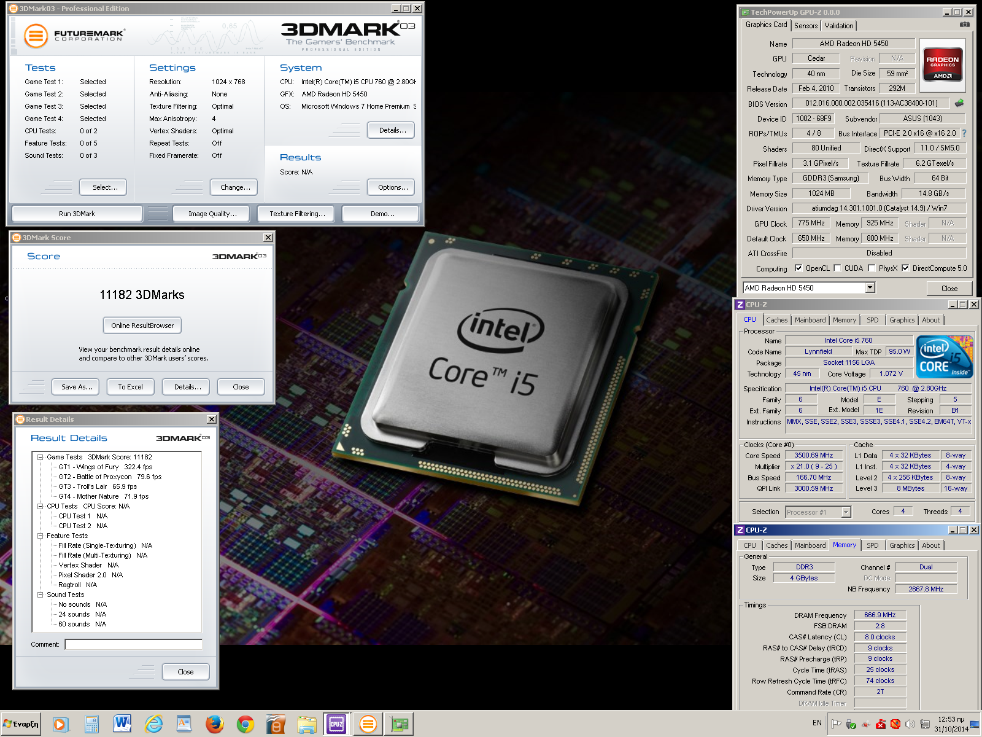Viewport: 982px width, 737px height.
Task: Switch to CPU-Z via its taskbar icon
Action: pos(337,725)
